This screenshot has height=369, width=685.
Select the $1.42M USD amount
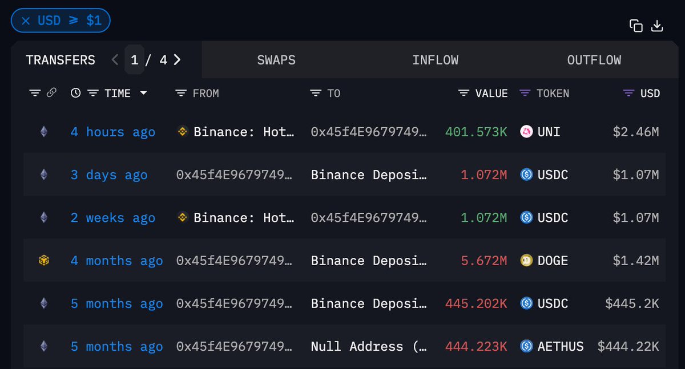tap(636, 261)
